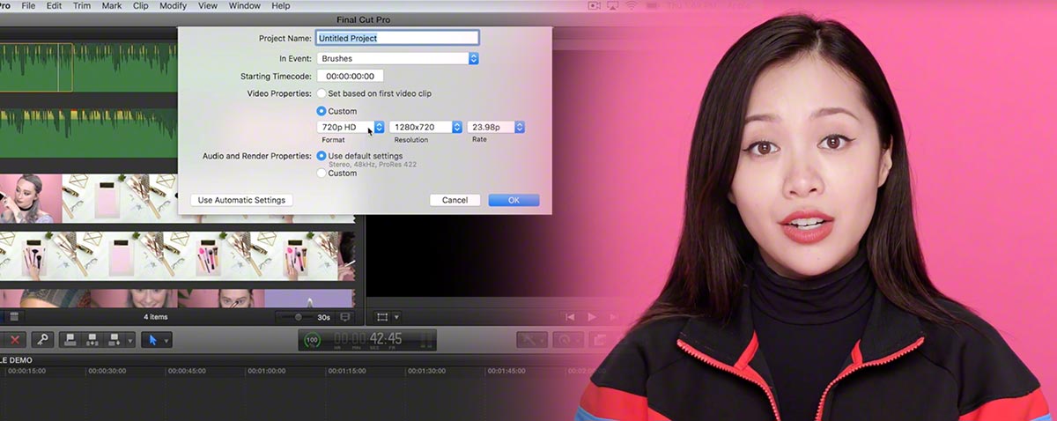1057x421 pixels.
Task: Click the '30s' clip duration label
Action: pyautogui.click(x=323, y=317)
